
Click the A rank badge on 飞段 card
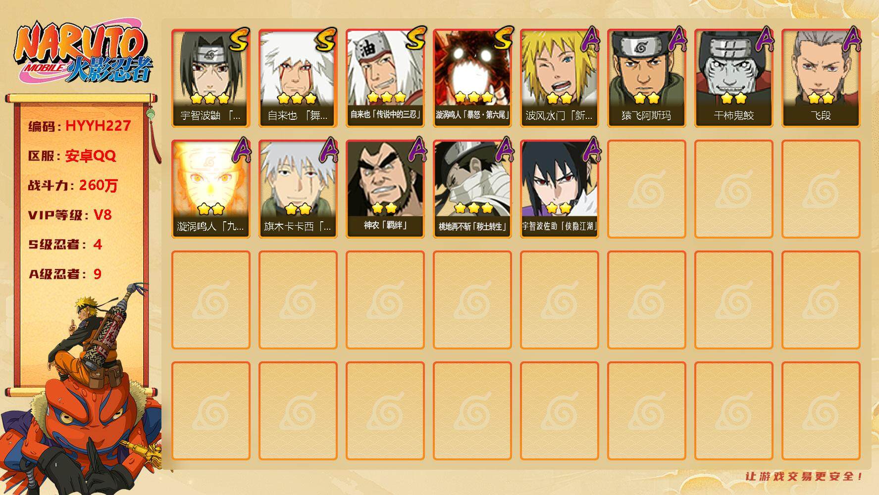click(x=851, y=39)
